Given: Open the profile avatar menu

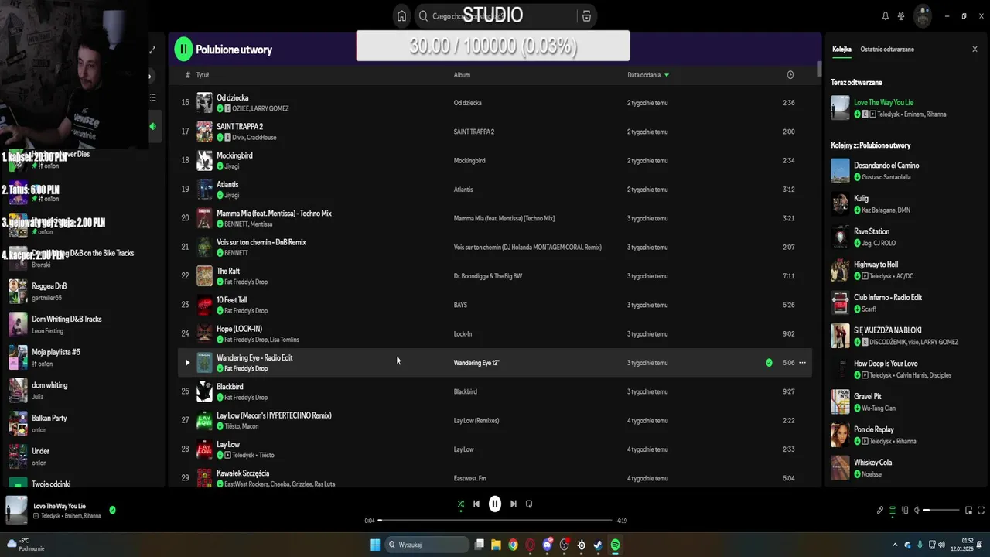Looking at the screenshot, I should coord(922,16).
